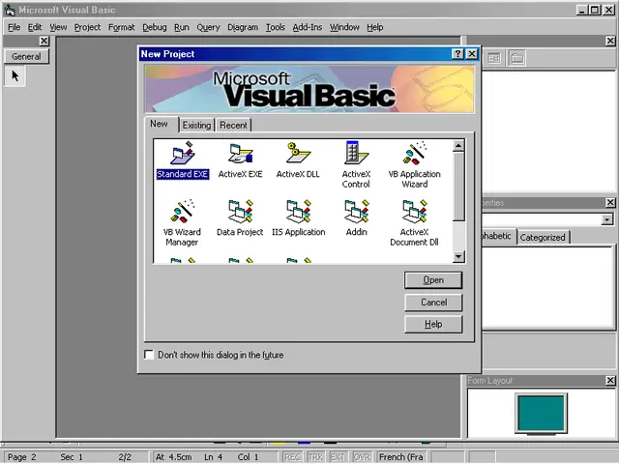Click the General toolbox tab button
619x464 pixels.
26,56
